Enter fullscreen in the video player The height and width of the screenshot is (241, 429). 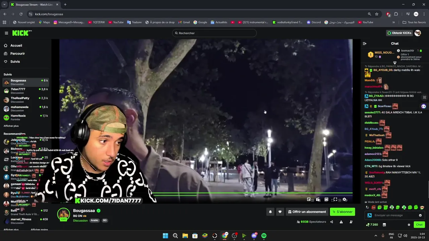coord(335,199)
